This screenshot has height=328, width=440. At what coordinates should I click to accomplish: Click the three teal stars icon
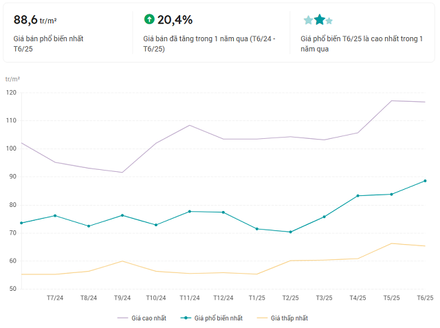pyautogui.click(x=318, y=20)
